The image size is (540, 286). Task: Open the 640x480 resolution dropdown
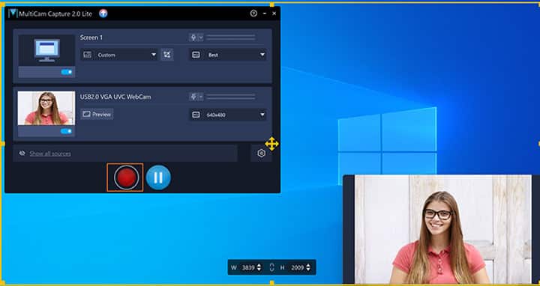point(228,115)
